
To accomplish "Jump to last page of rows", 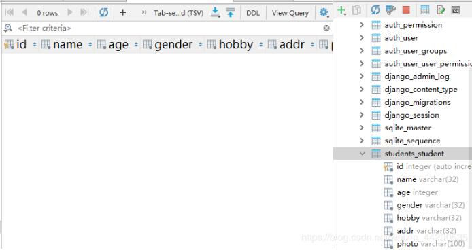I will (x=84, y=12).
